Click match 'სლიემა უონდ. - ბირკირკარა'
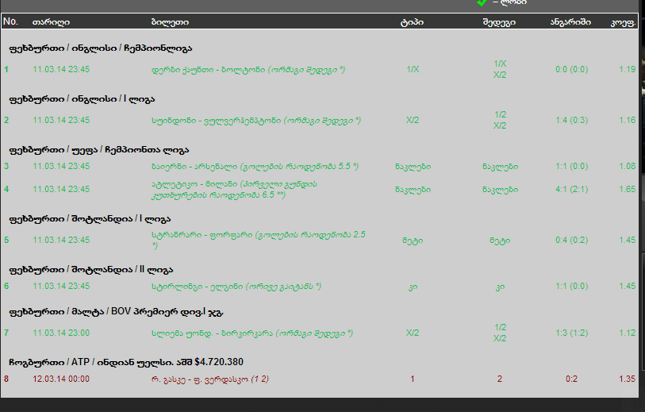This screenshot has width=645, height=412. pos(212,333)
